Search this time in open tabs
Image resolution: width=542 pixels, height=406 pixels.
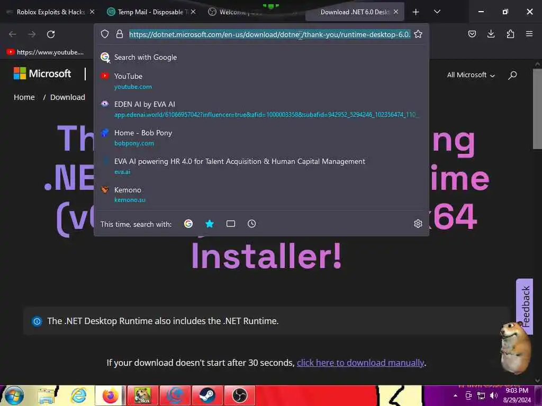231,224
